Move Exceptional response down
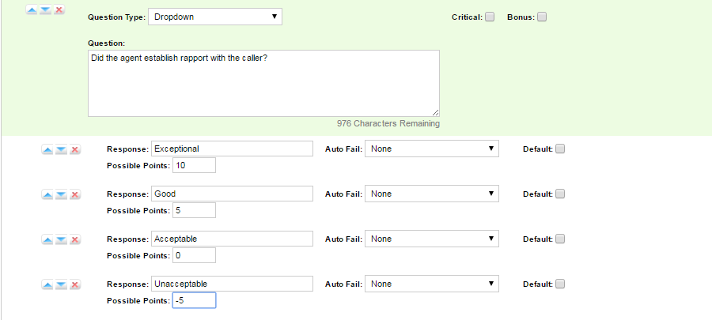Screen dimensions: 712x320 pos(61,149)
